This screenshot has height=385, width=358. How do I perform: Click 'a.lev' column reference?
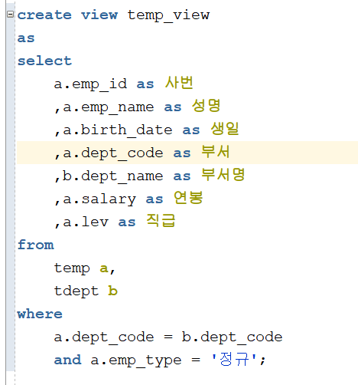pos(86,222)
